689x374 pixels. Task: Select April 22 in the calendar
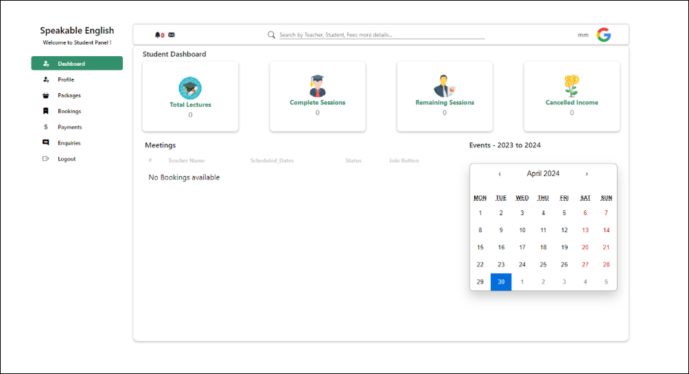(x=480, y=264)
